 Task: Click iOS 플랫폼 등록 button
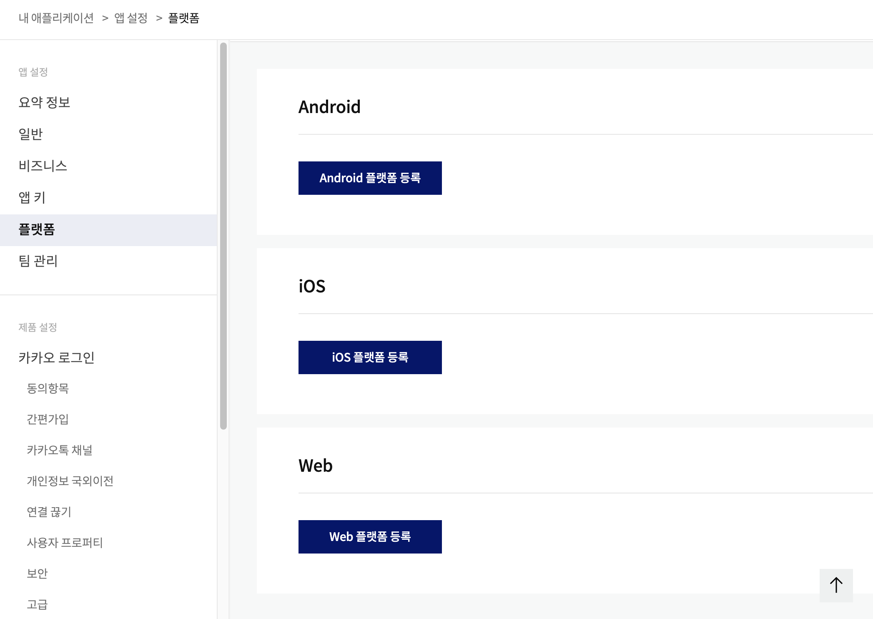coord(370,357)
